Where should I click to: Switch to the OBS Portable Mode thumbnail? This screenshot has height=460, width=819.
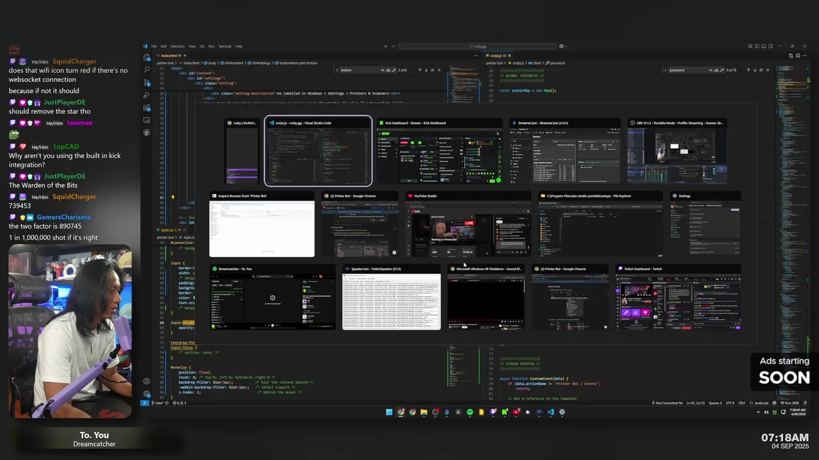pos(677,151)
